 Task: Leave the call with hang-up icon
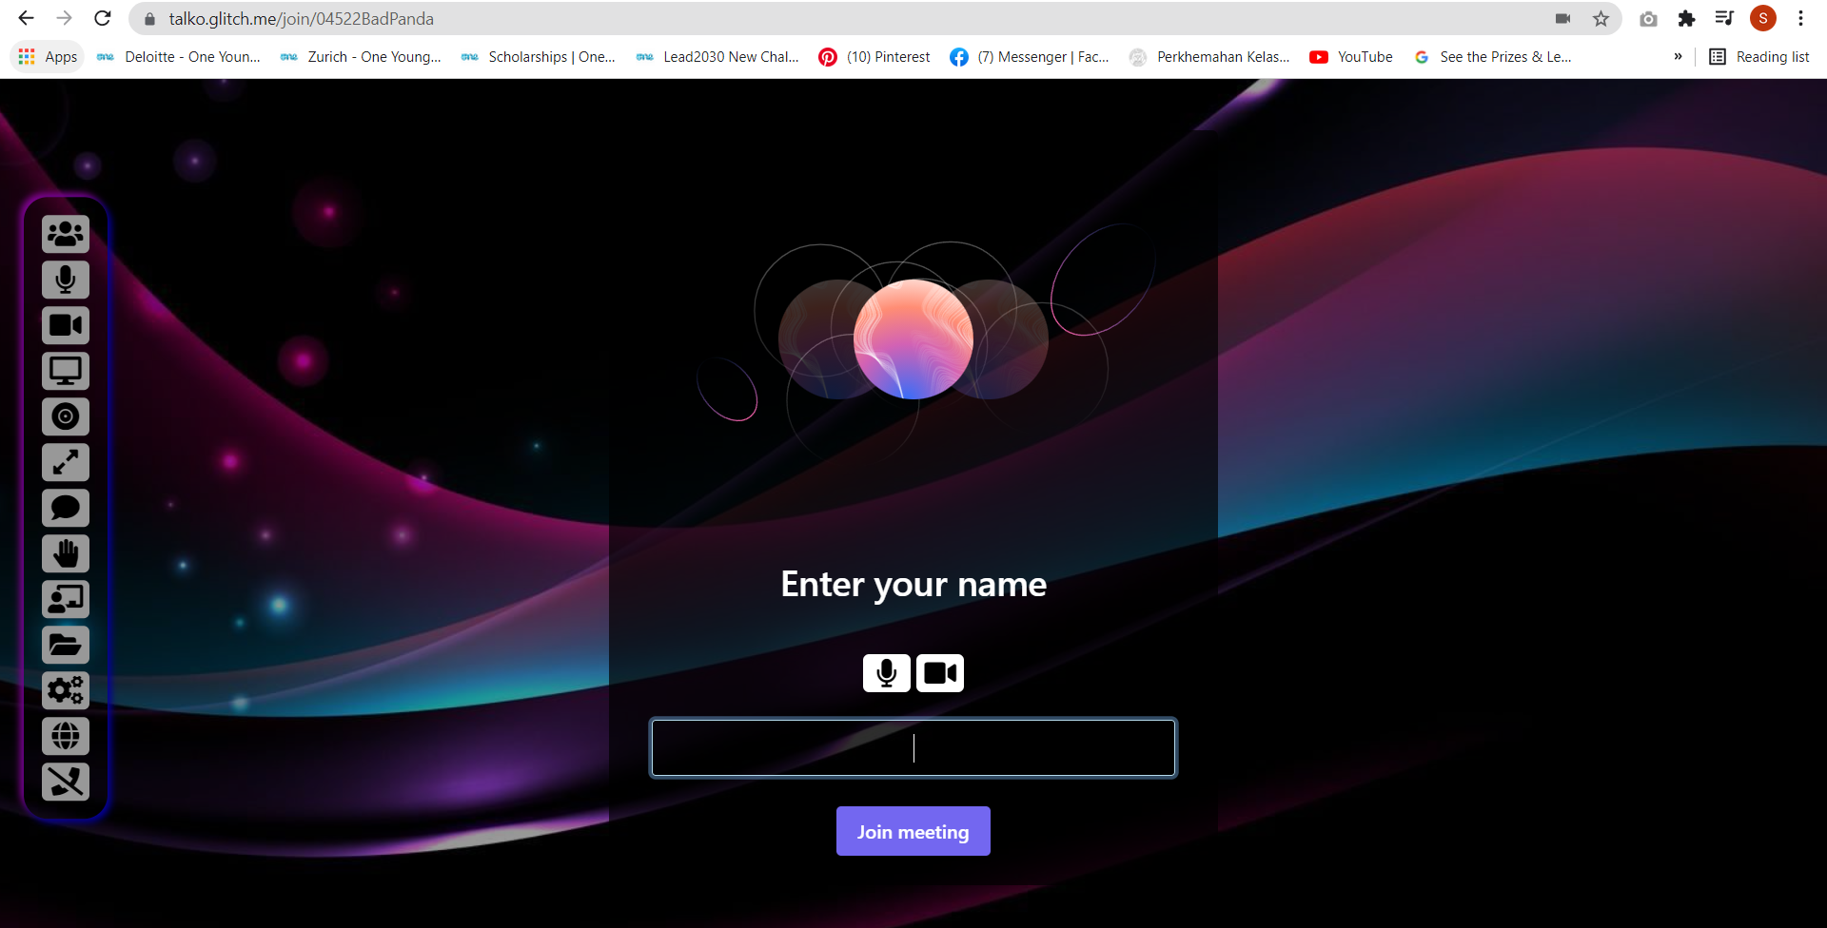[66, 782]
